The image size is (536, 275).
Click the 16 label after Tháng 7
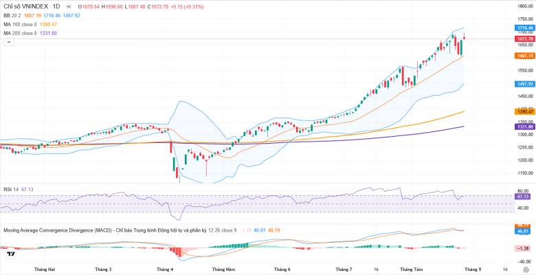click(x=377, y=269)
